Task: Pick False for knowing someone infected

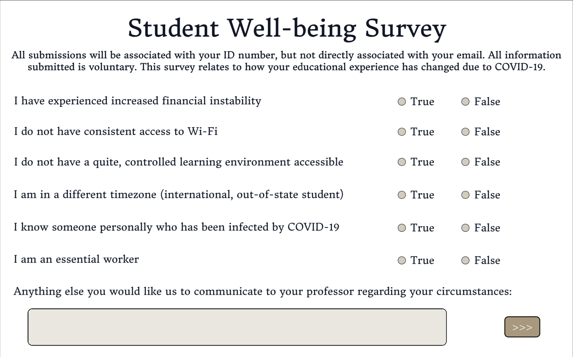Action: [465, 228]
